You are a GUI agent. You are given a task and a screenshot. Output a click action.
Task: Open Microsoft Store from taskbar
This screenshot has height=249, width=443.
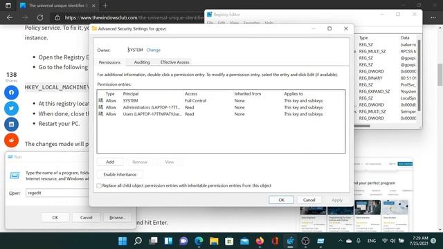(x=229, y=241)
